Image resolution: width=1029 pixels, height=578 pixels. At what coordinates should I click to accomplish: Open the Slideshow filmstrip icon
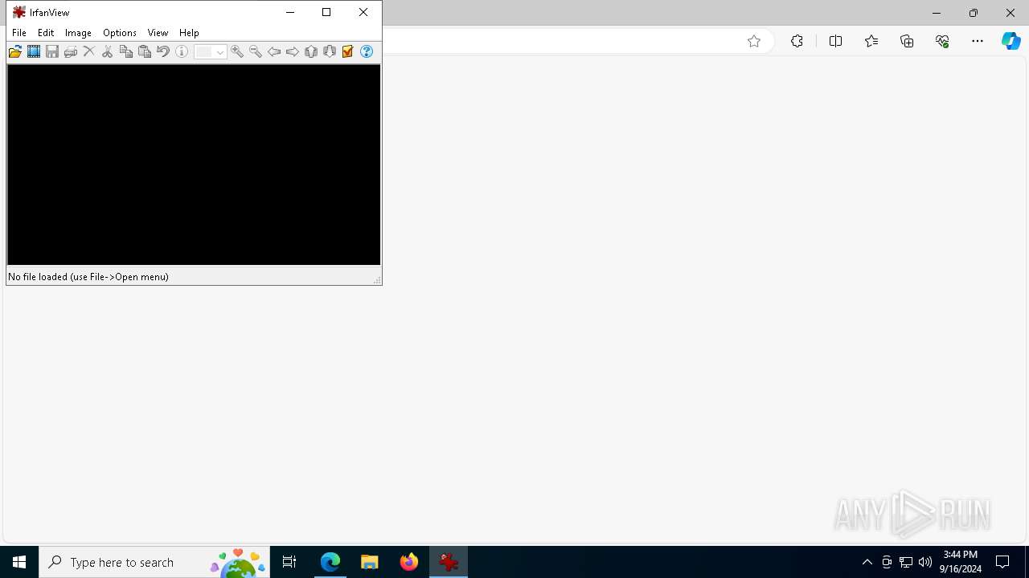pos(34,51)
